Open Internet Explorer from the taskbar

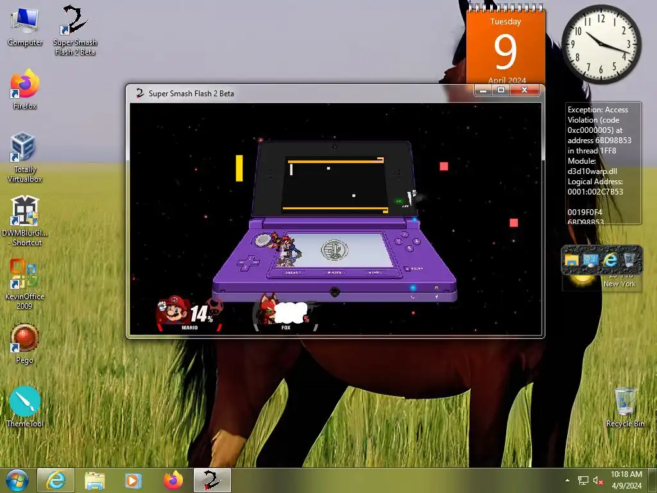(56, 480)
